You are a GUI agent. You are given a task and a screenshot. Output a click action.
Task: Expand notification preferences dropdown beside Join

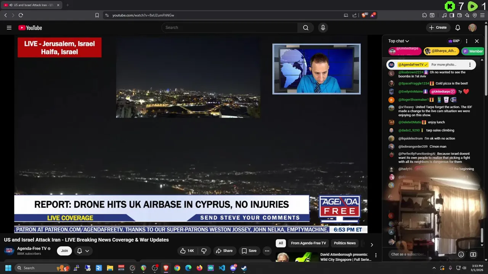[x=83, y=251]
